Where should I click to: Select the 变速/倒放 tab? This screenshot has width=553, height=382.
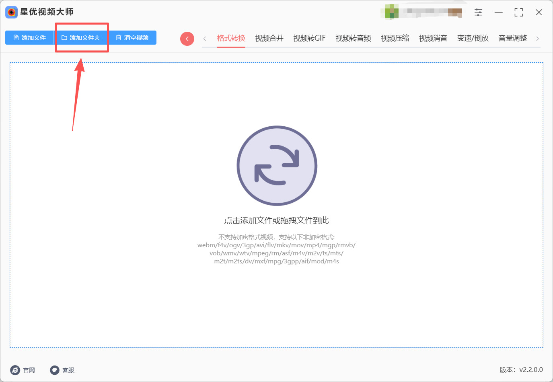(473, 38)
